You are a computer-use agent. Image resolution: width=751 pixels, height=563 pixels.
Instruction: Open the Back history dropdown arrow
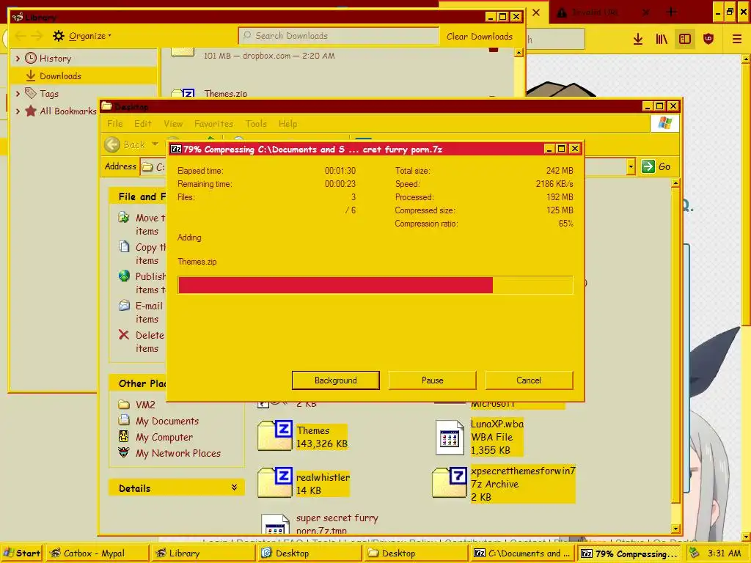[x=155, y=144]
